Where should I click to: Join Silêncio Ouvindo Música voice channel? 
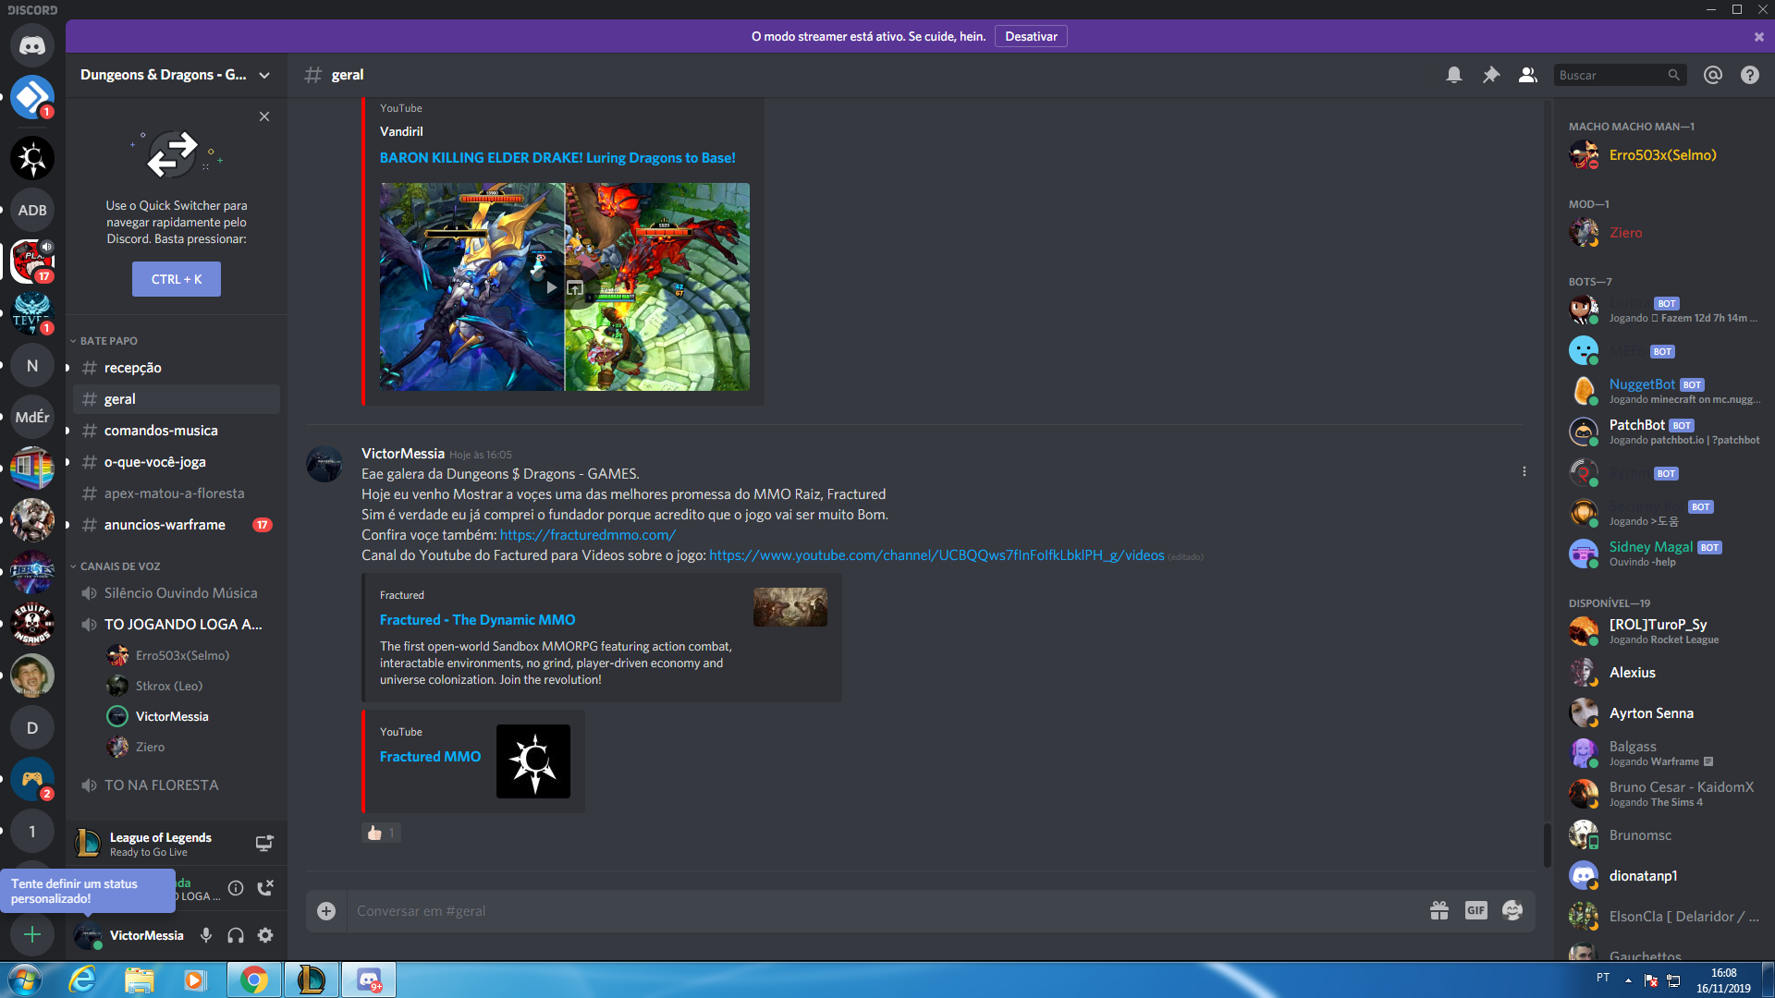coord(177,593)
